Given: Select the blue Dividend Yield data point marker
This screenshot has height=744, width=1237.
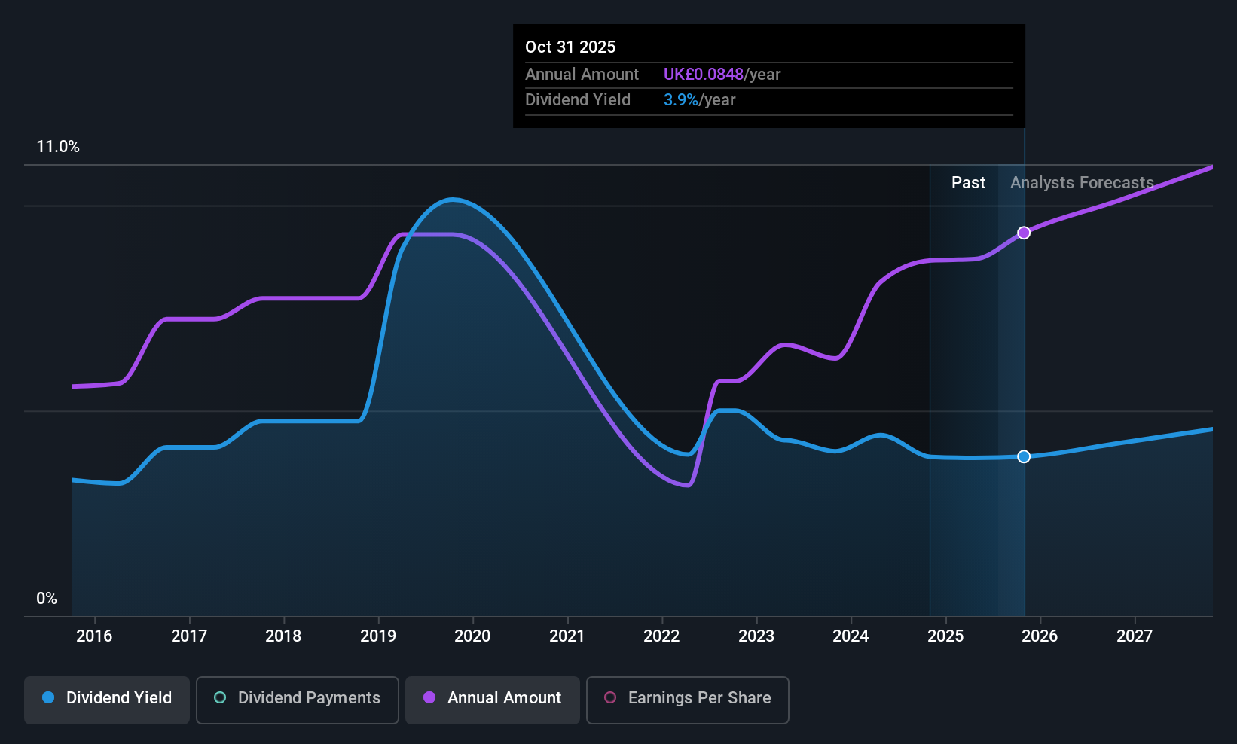Looking at the screenshot, I should pyautogui.click(x=1024, y=456).
